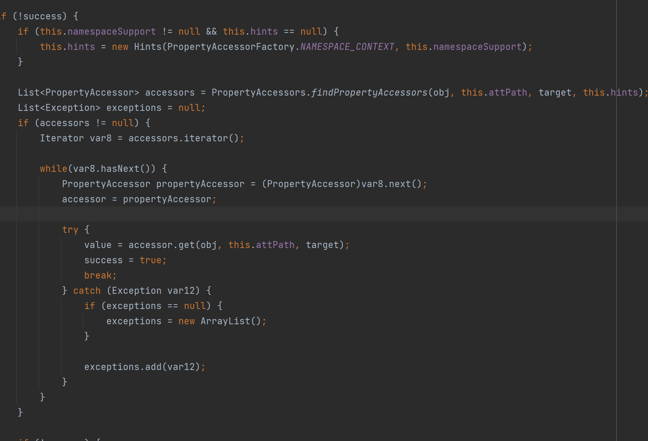Click the Hints constructor name
Screen dimensions: 648x441
pyautogui.click(x=148, y=47)
